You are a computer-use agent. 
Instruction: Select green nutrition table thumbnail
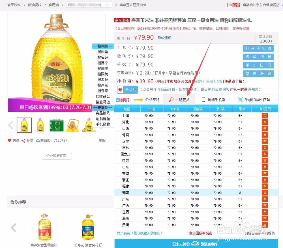[x=57, y=125]
